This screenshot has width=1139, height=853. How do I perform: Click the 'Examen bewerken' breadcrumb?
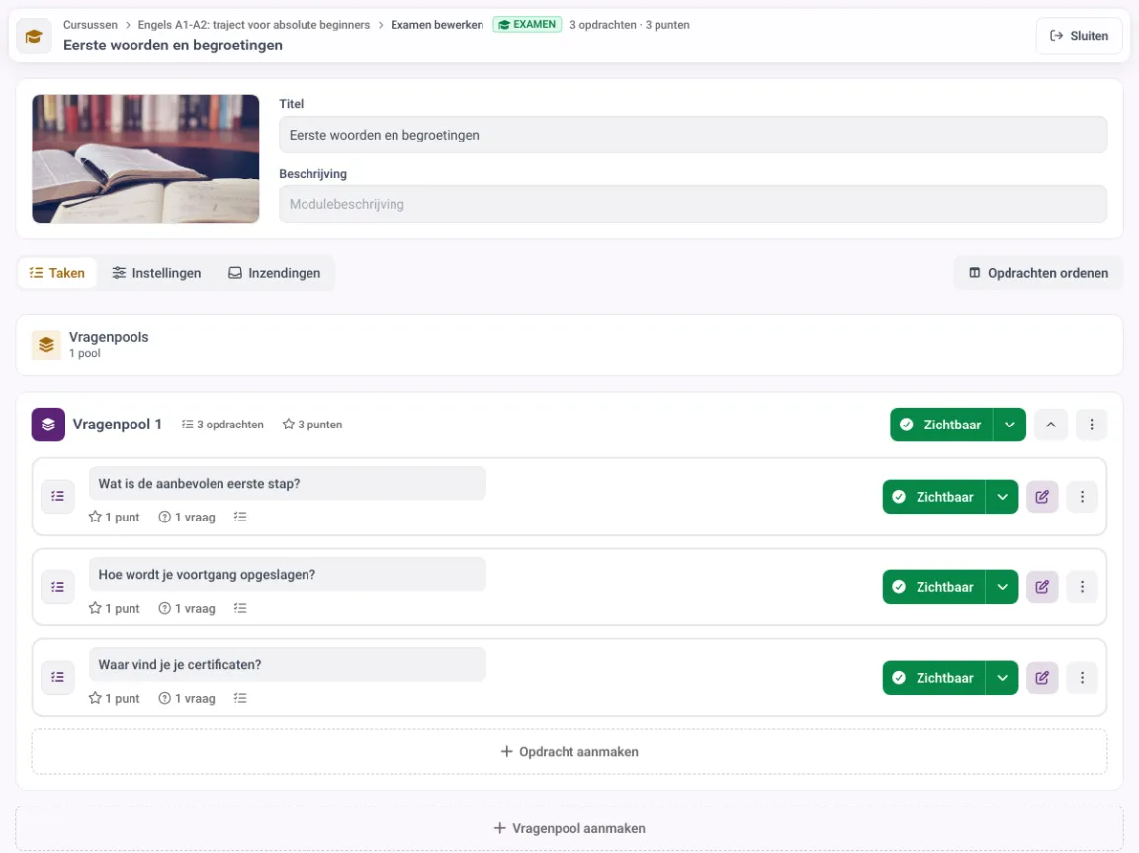pos(437,25)
